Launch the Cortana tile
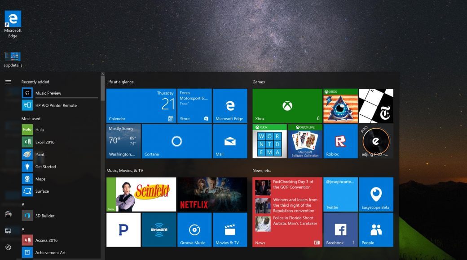Viewport: 467px width, 260px height. 176,141
